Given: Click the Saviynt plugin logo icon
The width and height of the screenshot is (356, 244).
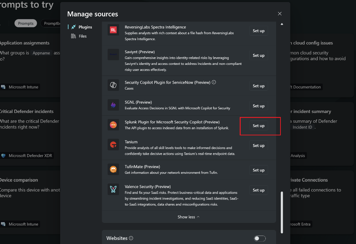Looking at the screenshot, I should [113, 54].
